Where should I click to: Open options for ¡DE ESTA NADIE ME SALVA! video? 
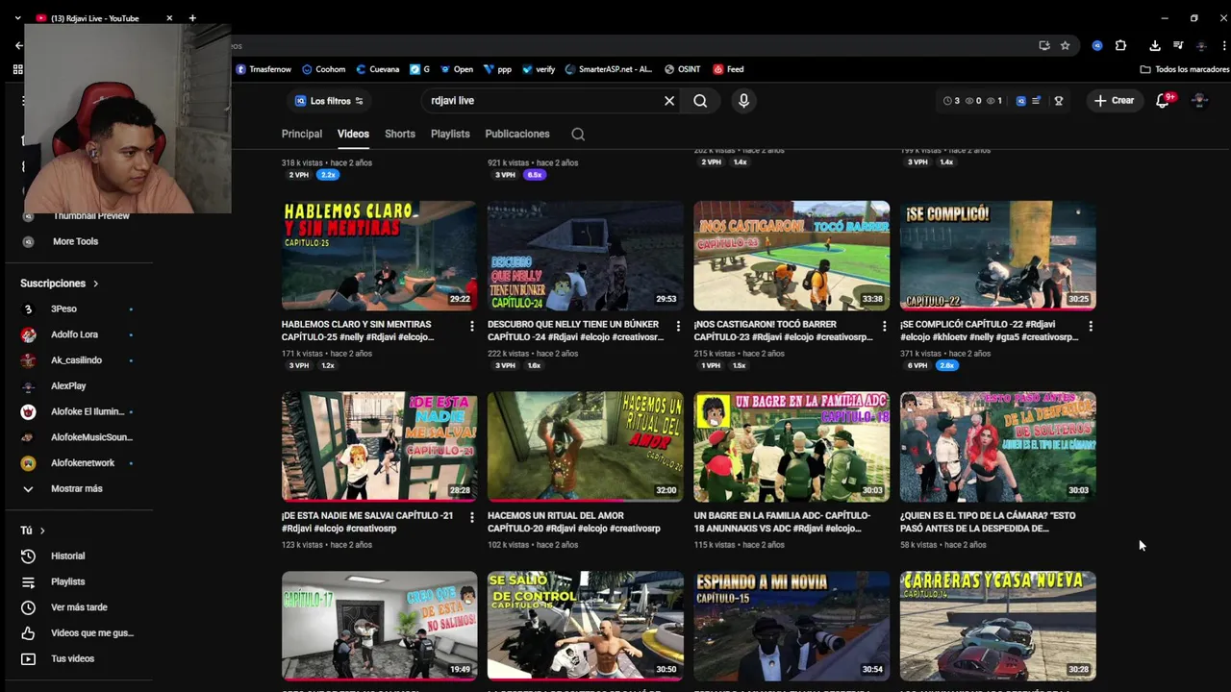tap(471, 517)
